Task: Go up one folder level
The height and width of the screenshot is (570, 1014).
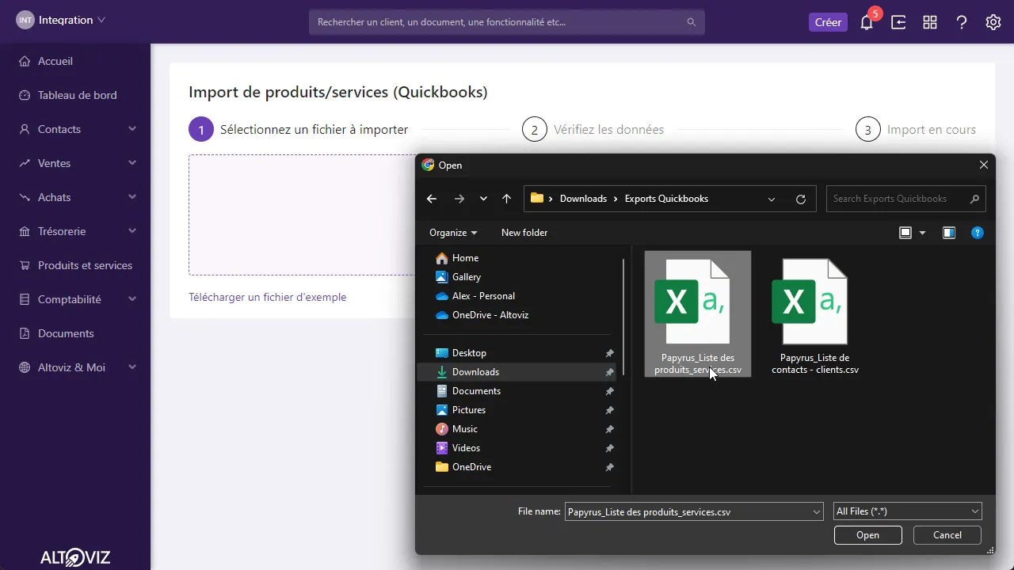Action: (x=507, y=199)
